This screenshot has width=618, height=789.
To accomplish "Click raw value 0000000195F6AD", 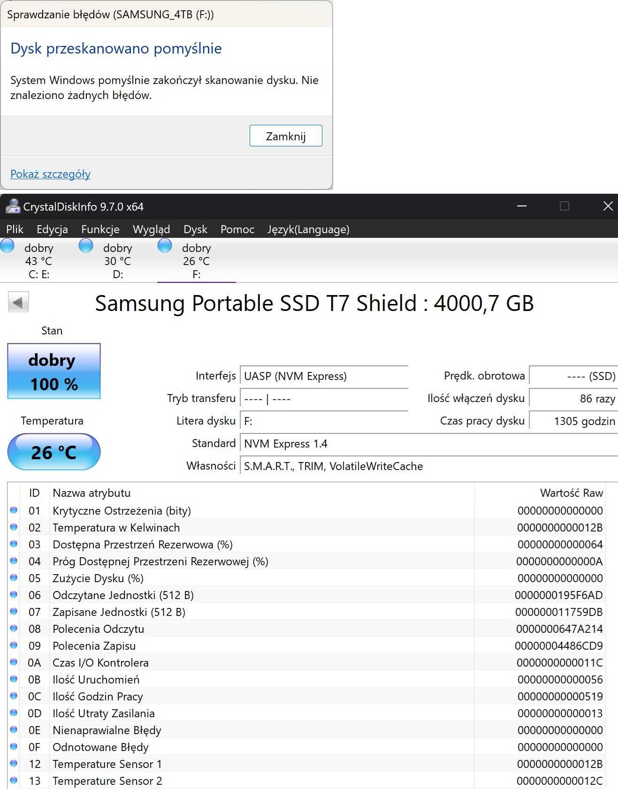I will [x=558, y=595].
